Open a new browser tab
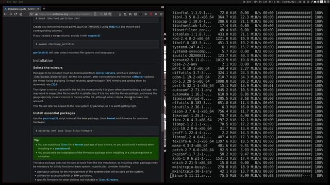The image size is (330, 185). coord(44,9)
